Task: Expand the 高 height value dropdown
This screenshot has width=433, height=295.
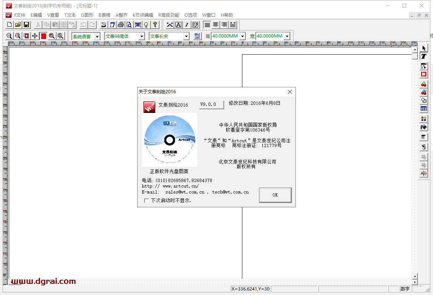Action: pos(243,36)
